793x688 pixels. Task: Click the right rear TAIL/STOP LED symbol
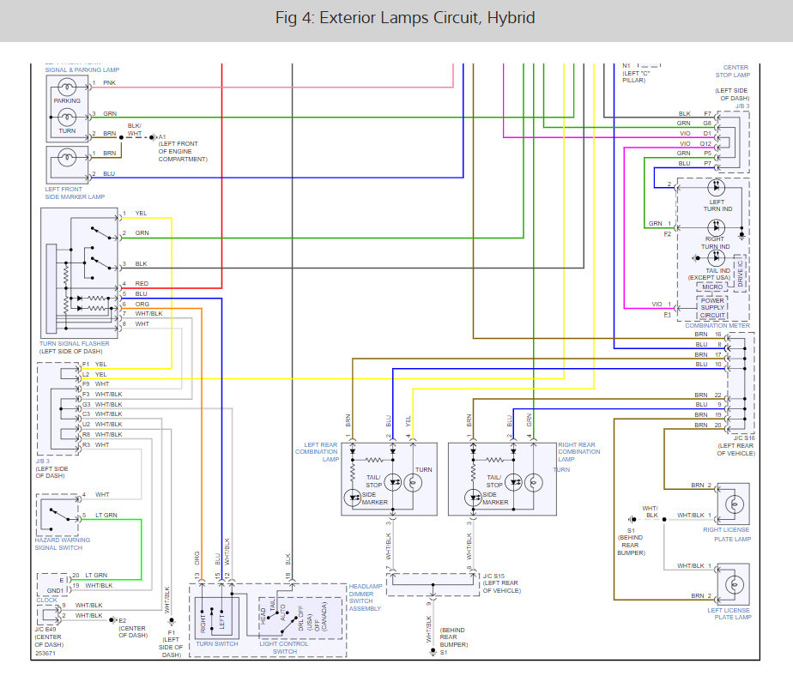514,483
